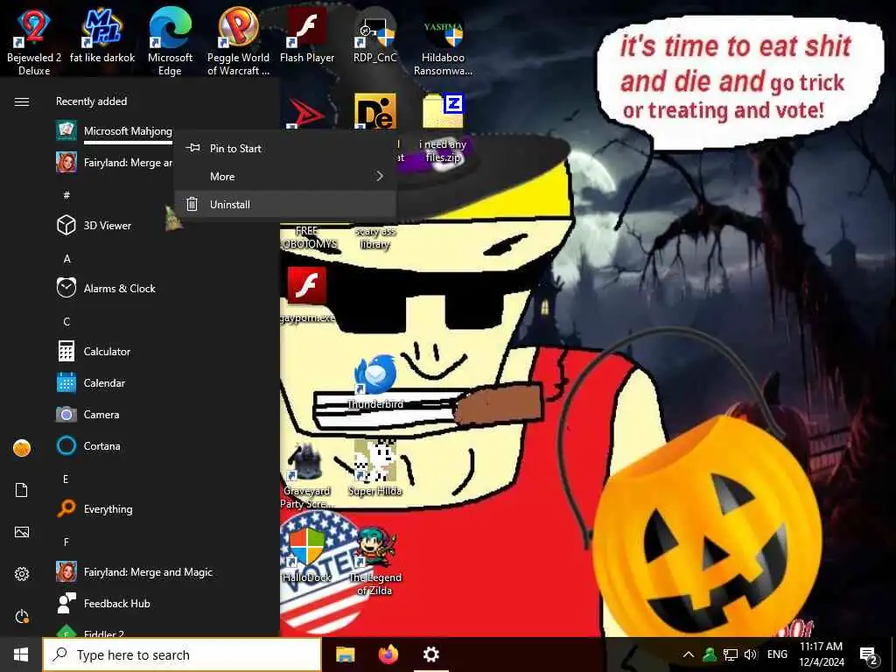896x672 pixels.
Task: Click the Type here to search box
Action: pyautogui.click(x=182, y=654)
